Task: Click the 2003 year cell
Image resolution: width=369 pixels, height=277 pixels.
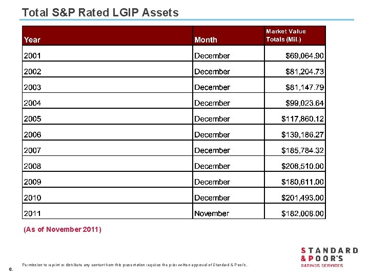Action: tap(32, 87)
